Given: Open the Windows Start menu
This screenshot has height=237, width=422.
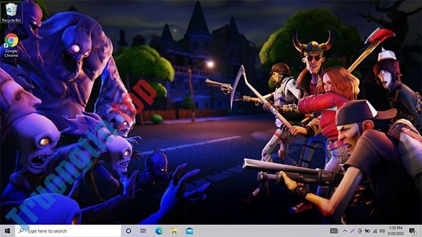Looking at the screenshot, I should tap(7, 231).
